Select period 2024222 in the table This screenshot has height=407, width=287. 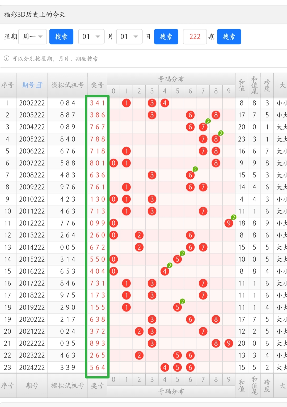pyautogui.click(x=32, y=367)
